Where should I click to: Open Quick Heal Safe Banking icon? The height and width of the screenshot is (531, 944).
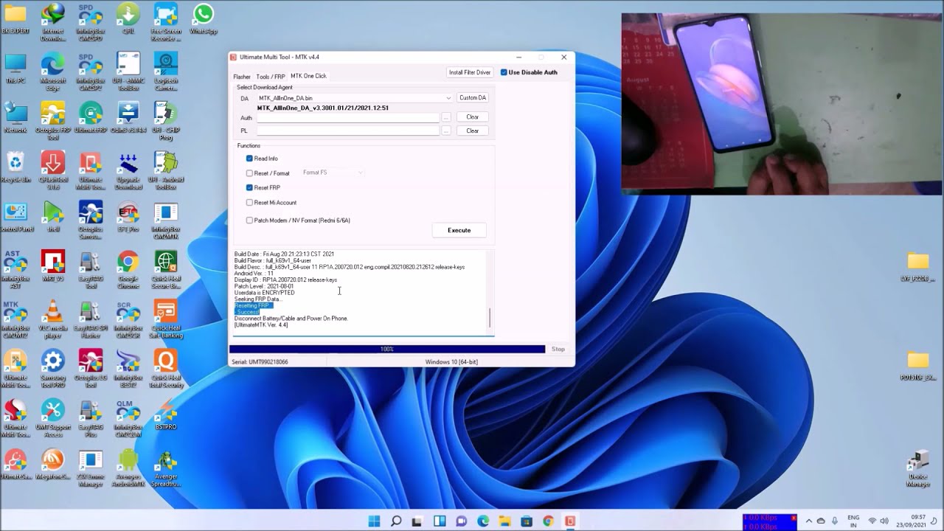pos(165,318)
